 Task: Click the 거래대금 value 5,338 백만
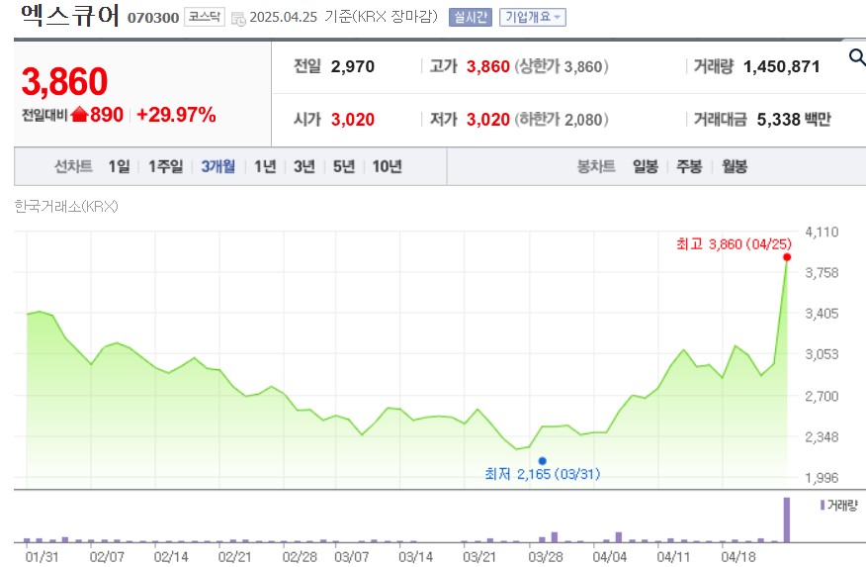(x=794, y=120)
